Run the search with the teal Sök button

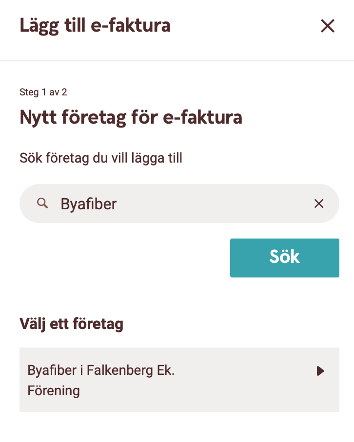pos(284,258)
